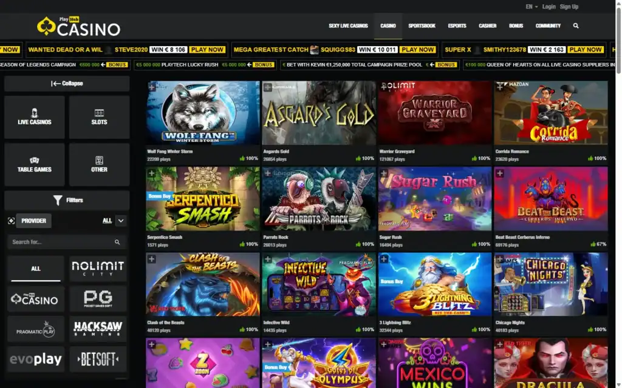The image size is (622, 388).
Task: Click the Login link
Action: pyautogui.click(x=549, y=7)
